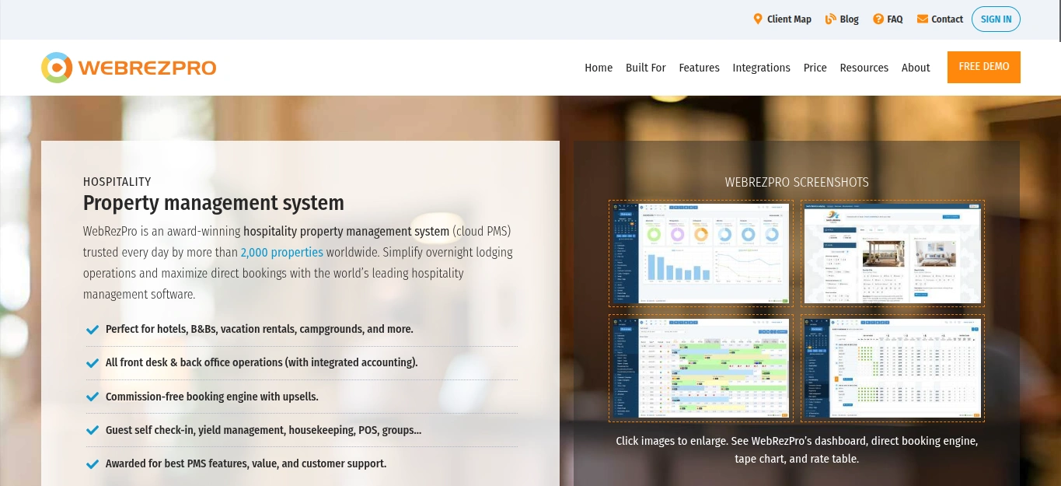Viewport: 1061px width, 486px height.
Task: Select About in the navigation bar
Action: coord(916,68)
